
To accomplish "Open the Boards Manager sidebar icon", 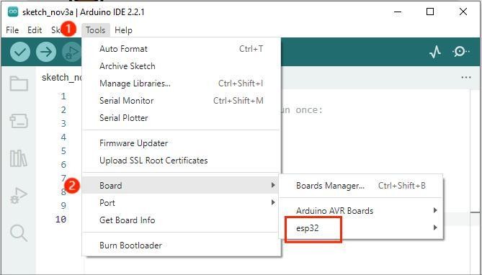I will (19, 121).
